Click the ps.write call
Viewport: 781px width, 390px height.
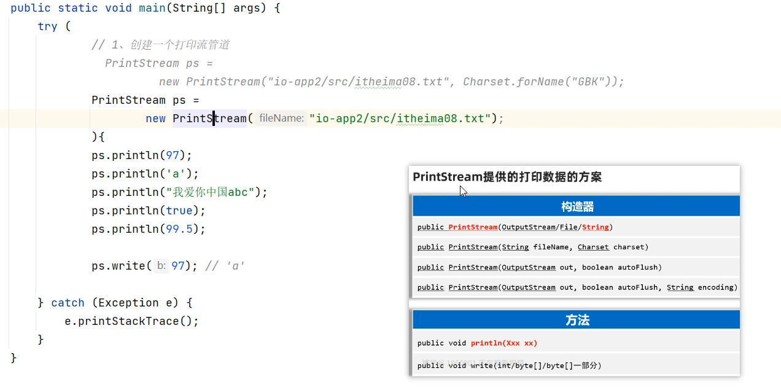(x=145, y=266)
